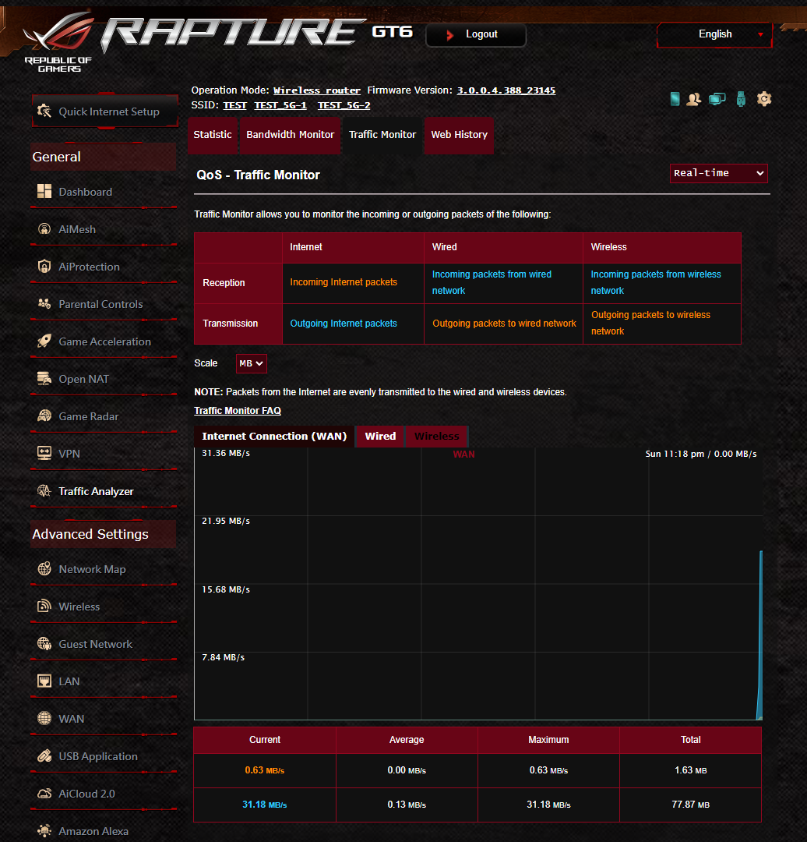Switch to the Wireless traffic toggle
The image size is (807, 842).
pyautogui.click(x=436, y=436)
